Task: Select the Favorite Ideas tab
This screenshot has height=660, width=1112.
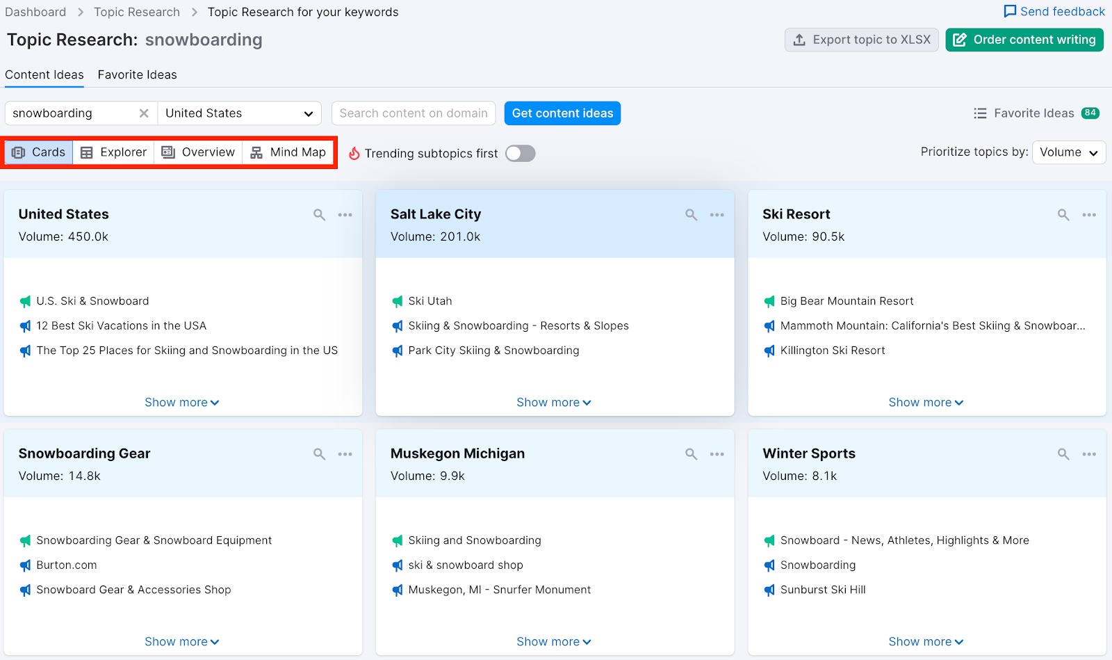Action: 137,74
